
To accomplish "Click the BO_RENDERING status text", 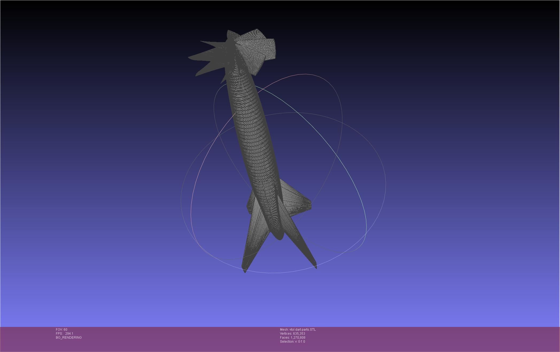I will click(x=69, y=338).
